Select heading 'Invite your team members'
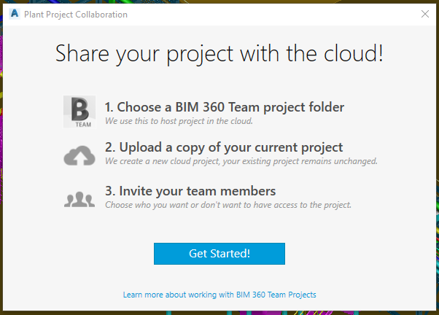439x315 pixels. (x=190, y=191)
